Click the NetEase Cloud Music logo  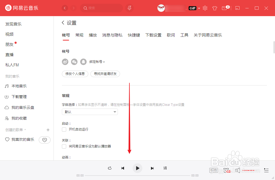[22, 8]
